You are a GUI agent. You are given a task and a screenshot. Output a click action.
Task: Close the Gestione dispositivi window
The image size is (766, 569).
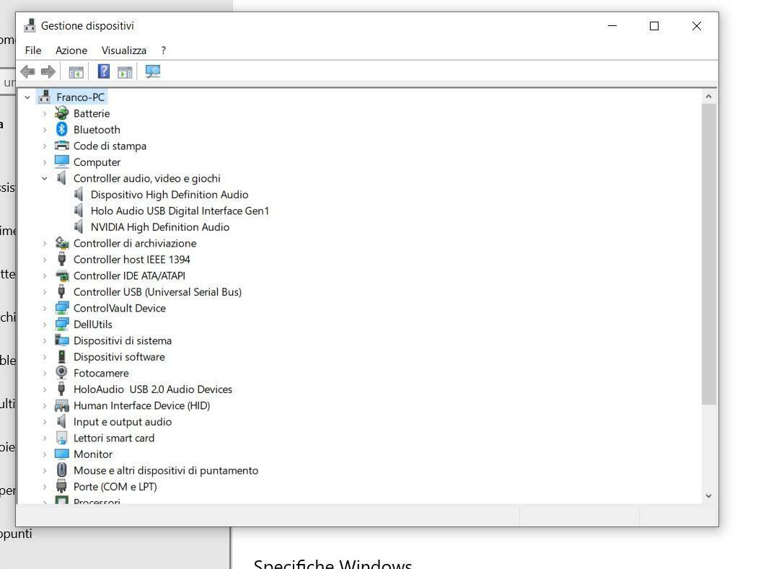[697, 26]
